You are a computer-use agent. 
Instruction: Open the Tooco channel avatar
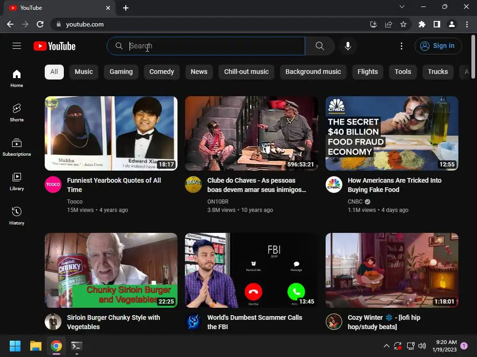pyautogui.click(x=53, y=184)
